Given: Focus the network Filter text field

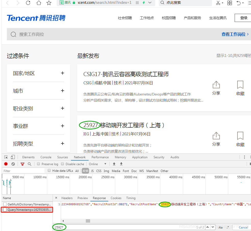Looking at the screenshot, I should [x=23, y=171].
